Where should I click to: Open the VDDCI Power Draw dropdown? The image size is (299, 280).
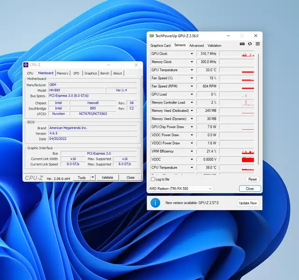click(192, 143)
